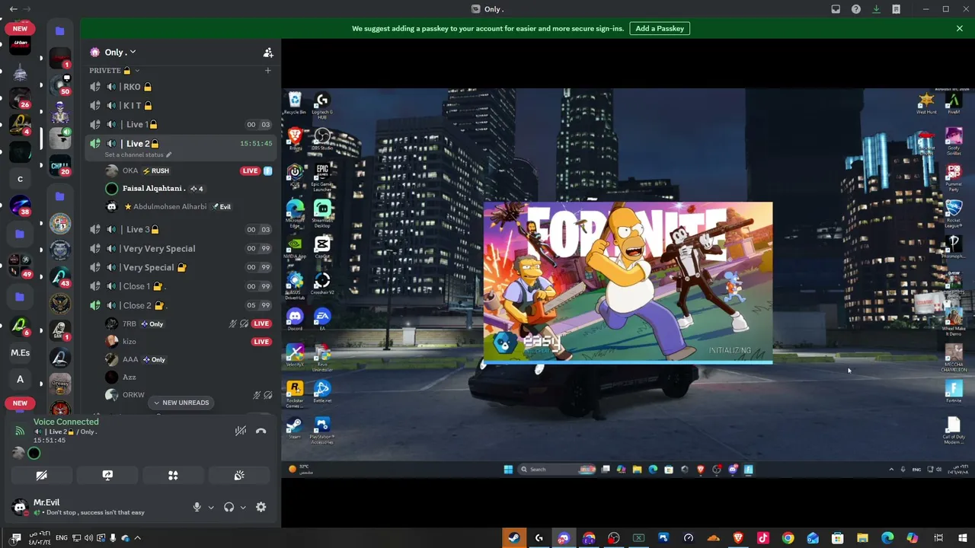Share your screen from the voice panel
The height and width of the screenshot is (548, 975).
pyautogui.click(x=107, y=476)
